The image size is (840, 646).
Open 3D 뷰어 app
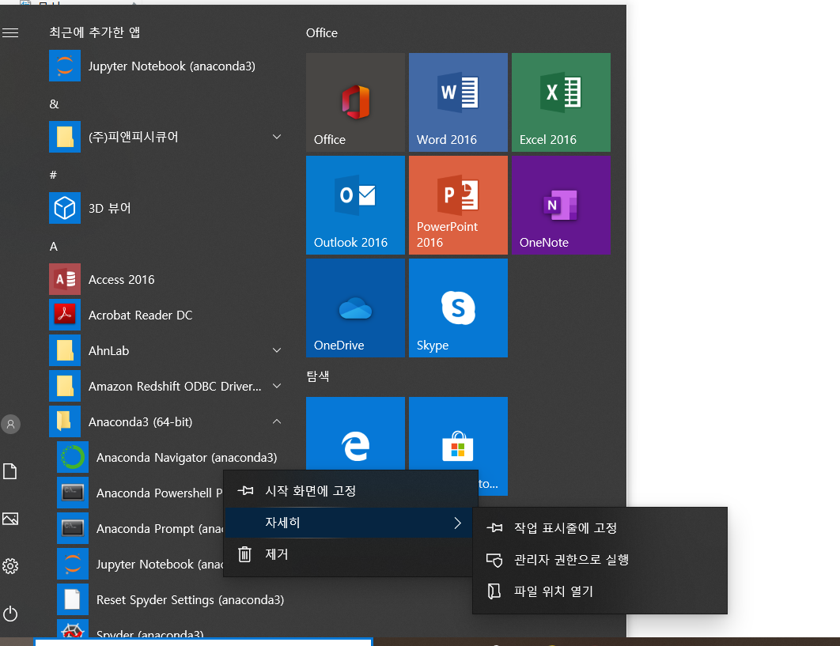coord(166,208)
